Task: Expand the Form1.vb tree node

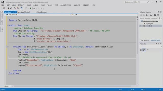Action: [x=141, y=26]
